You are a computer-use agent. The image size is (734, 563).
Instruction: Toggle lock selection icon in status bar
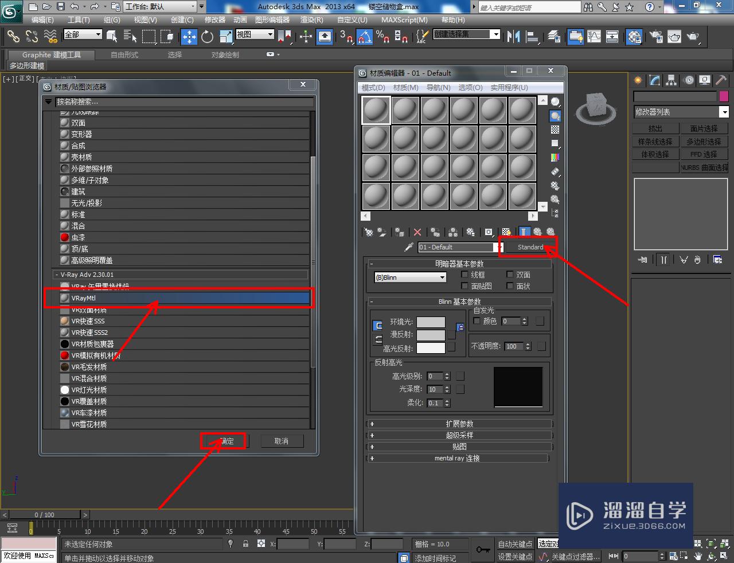[x=245, y=544]
